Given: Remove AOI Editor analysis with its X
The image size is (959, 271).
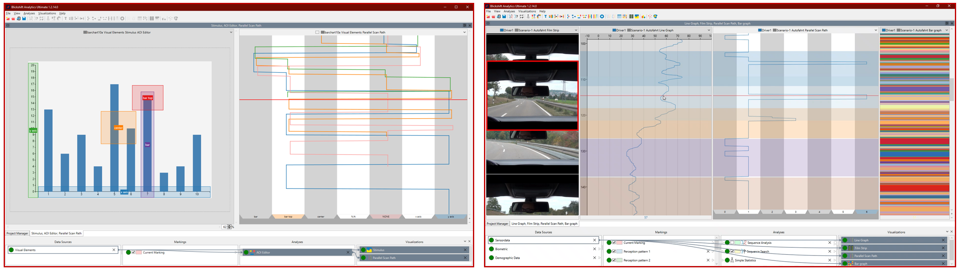Looking at the screenshot, I should tap(348, 252).
